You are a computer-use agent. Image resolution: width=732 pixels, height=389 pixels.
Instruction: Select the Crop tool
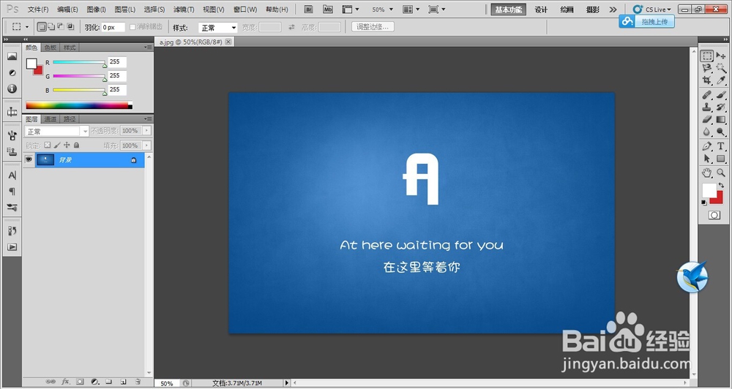click(707, 80)
